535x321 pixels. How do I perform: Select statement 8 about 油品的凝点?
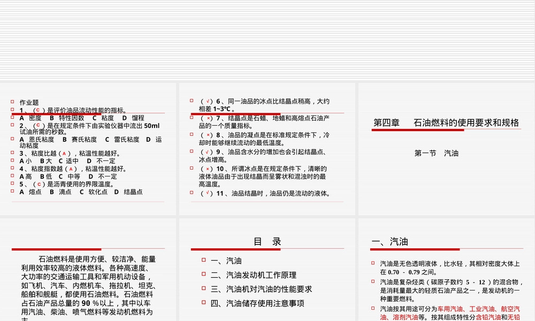click(x=264, y=139)
